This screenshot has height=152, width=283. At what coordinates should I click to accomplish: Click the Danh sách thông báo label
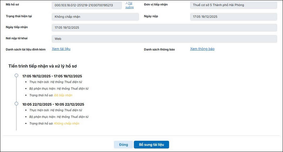click(x=159, y=49)
